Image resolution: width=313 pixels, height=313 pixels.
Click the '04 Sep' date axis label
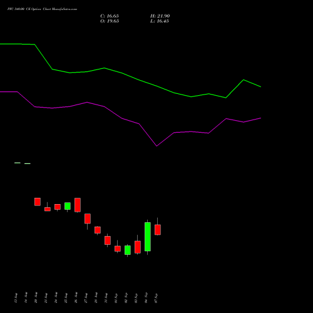(146, 298)
